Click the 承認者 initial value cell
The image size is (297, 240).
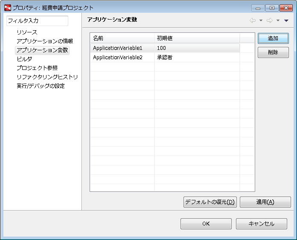pyautogui.click(x=197, y=58)
